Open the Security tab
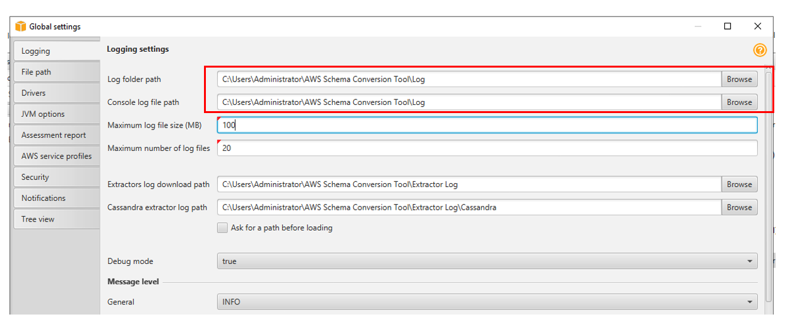Image resolution: width=785 pixels, height=336 pixels. pos(57,177)
